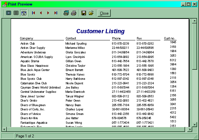Click customer number 6312
Screen dimensions: 199x140
(173, 60)
